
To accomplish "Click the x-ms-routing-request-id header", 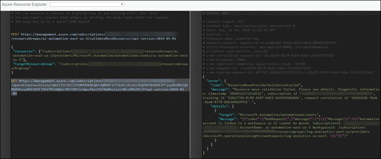I will tap(288, 72).
